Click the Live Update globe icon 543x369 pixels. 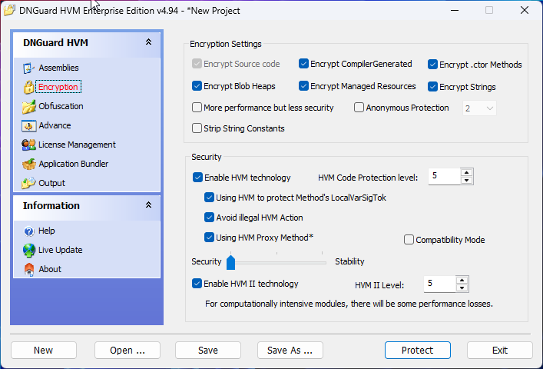tap(29, 251)
